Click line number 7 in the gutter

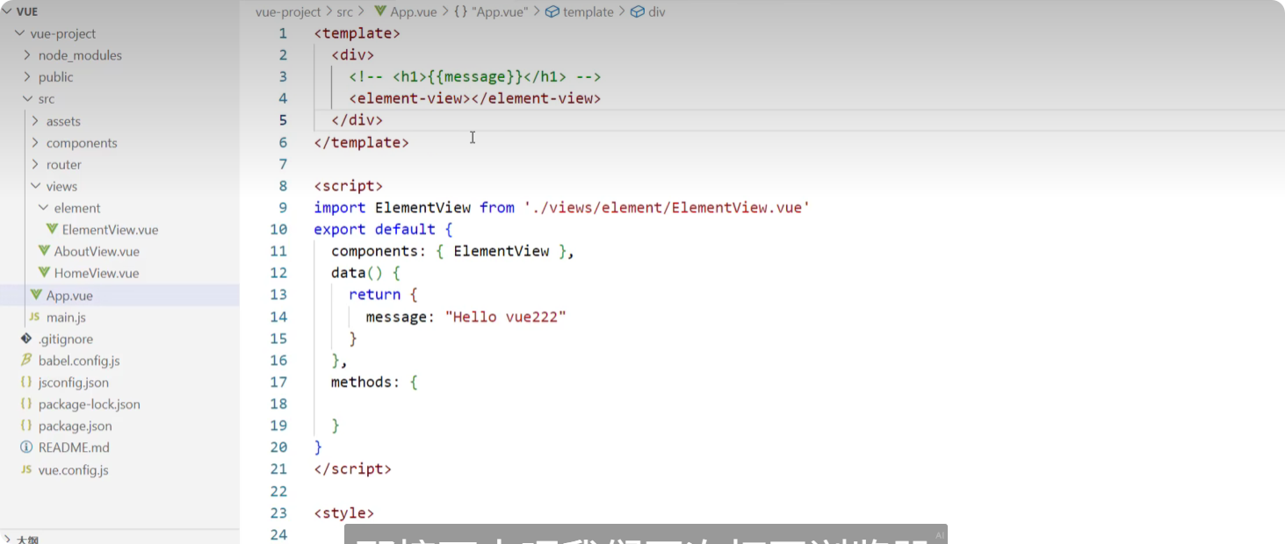click(283, 164)
